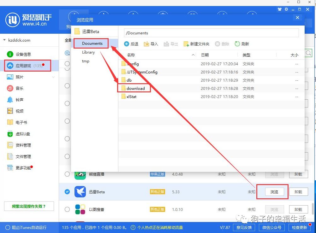Screen dimensions: 316x233
Task: Select Library in the folder tree
Action: click(88, 52)
